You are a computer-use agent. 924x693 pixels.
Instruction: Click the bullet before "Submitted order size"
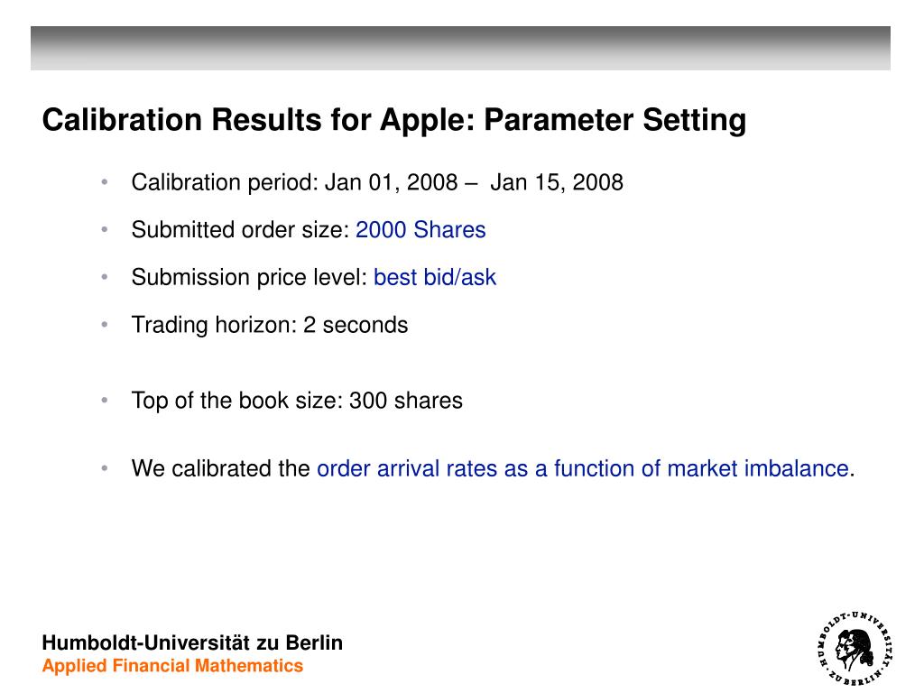[105, 229]
